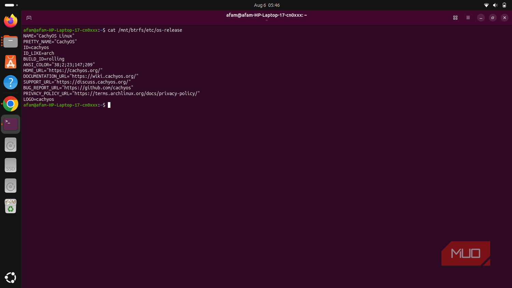The image size is (512, 288).
Task: Open the Files manager in dock
Action: pos(11,41)
